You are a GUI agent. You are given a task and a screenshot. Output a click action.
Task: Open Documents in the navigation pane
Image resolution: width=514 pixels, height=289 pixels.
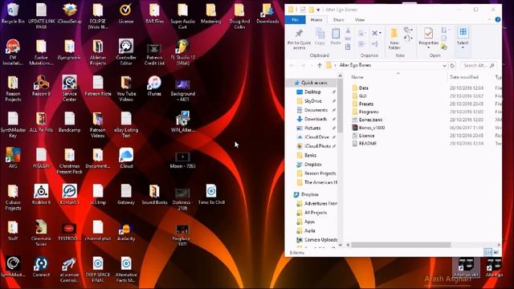pyautogui.click(x=316, y=110)
